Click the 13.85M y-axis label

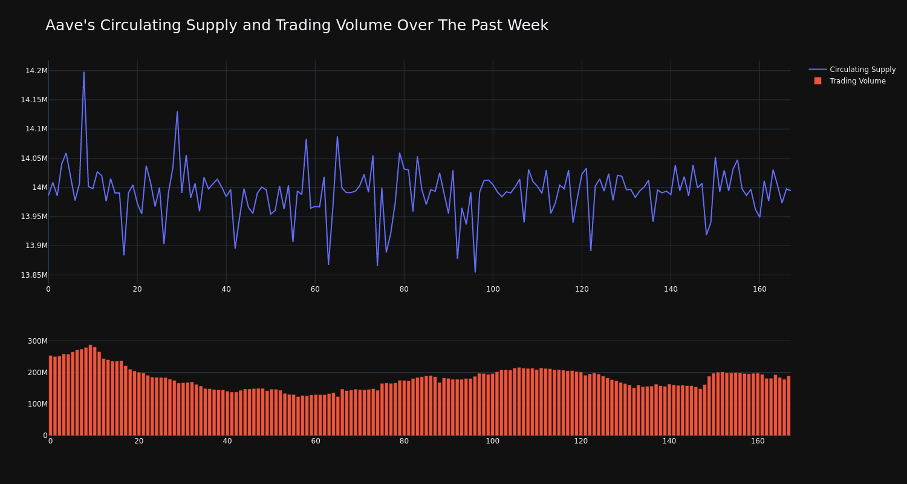34,275
